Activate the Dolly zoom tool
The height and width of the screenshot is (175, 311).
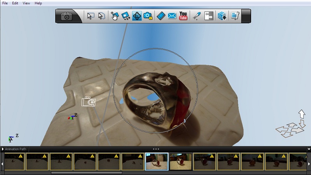point(126,16)
